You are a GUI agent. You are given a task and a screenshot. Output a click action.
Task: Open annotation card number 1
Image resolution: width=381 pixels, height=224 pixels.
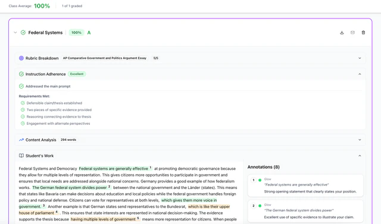pos(305,185)
